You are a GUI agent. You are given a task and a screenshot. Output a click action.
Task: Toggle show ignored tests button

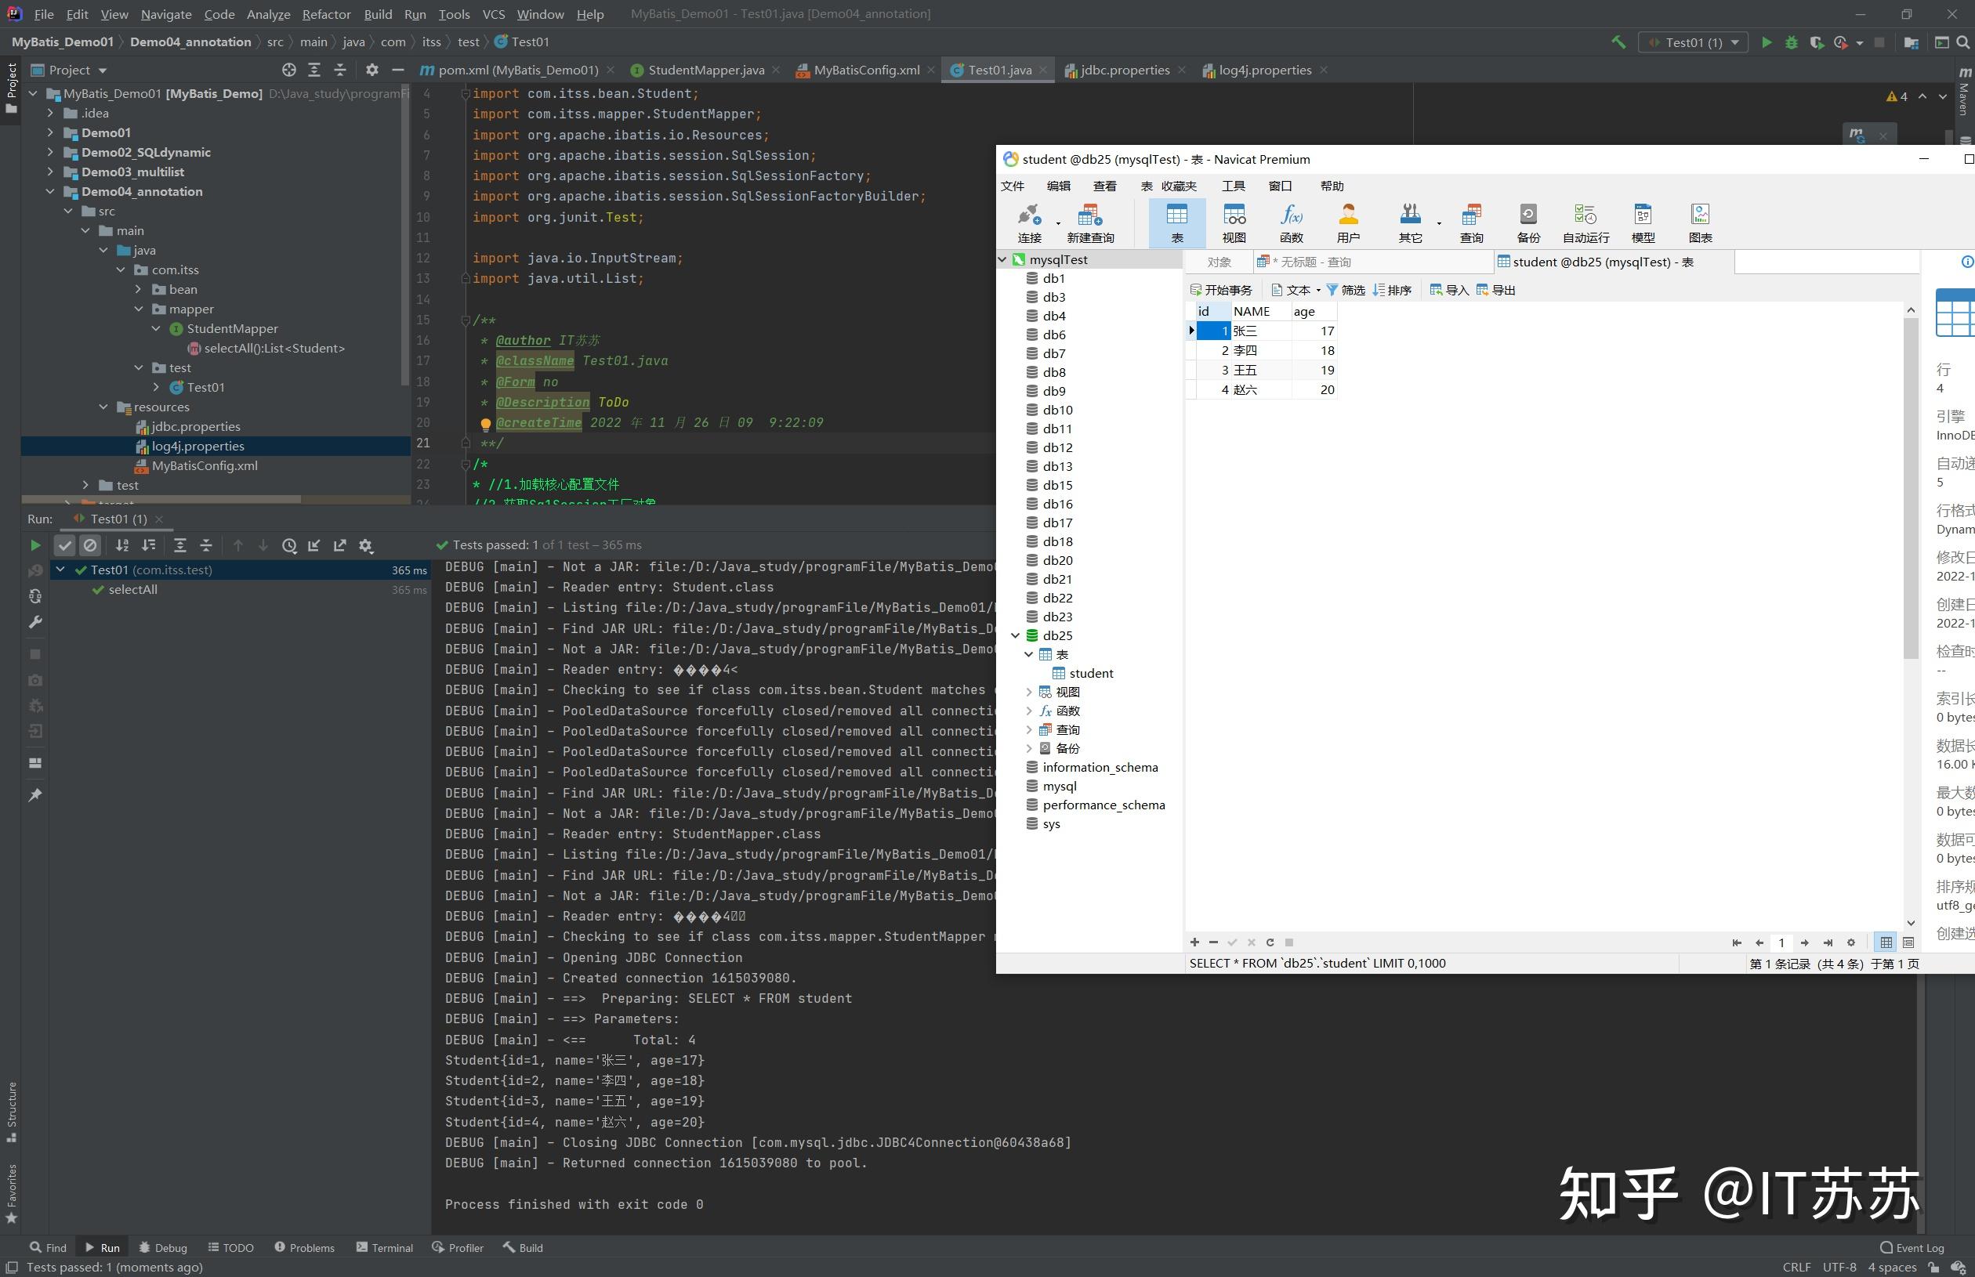[x=90, y=545]
